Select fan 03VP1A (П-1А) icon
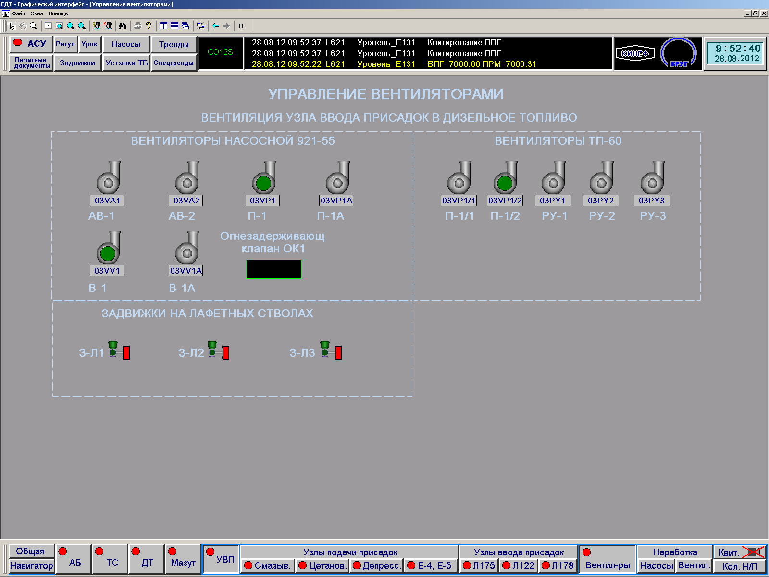The image size is (769, 577). point(337,177)
